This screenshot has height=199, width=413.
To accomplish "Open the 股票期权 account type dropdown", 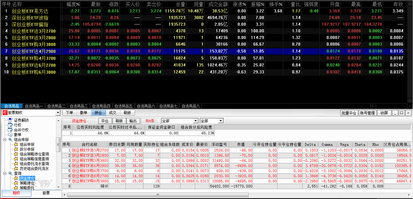I will [58, 113].
